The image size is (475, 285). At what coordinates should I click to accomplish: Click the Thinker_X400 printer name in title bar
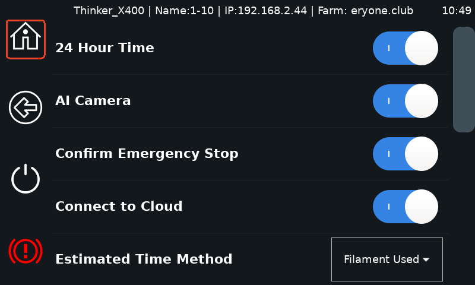(109, 11)
